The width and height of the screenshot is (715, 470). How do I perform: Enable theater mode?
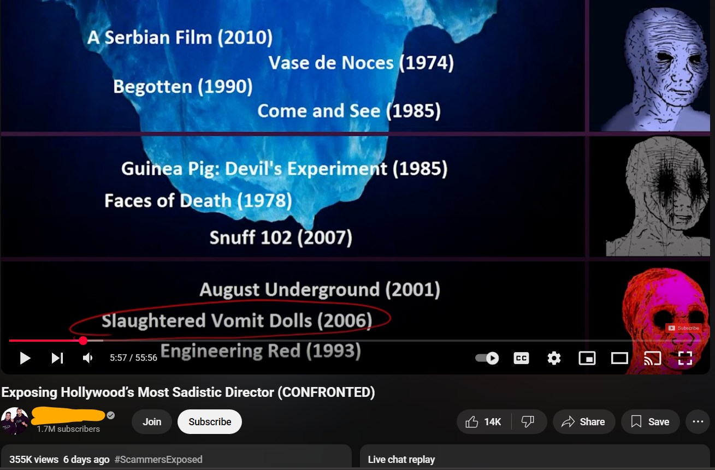[x=619, y=358]
